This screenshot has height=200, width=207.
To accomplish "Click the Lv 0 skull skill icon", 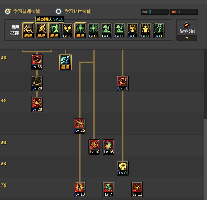I will [x=123, y=168].
